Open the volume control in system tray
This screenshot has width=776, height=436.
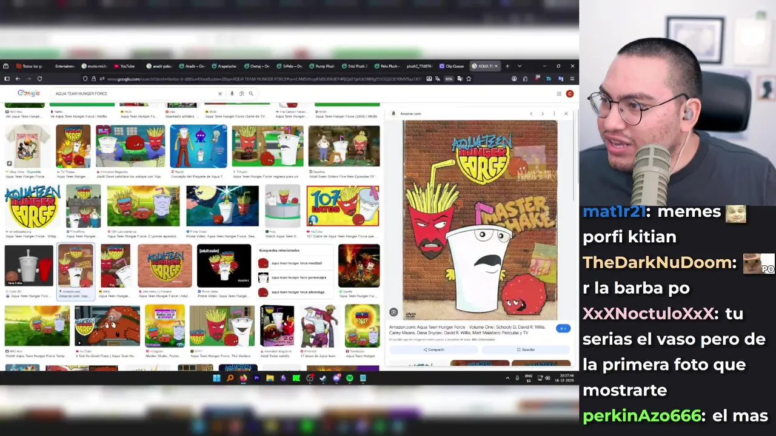547,378
